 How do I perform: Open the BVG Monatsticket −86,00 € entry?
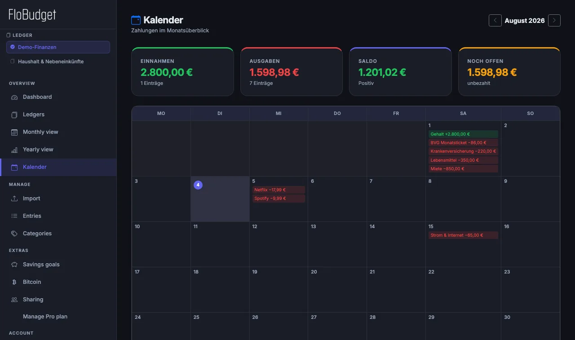(463, 143)
